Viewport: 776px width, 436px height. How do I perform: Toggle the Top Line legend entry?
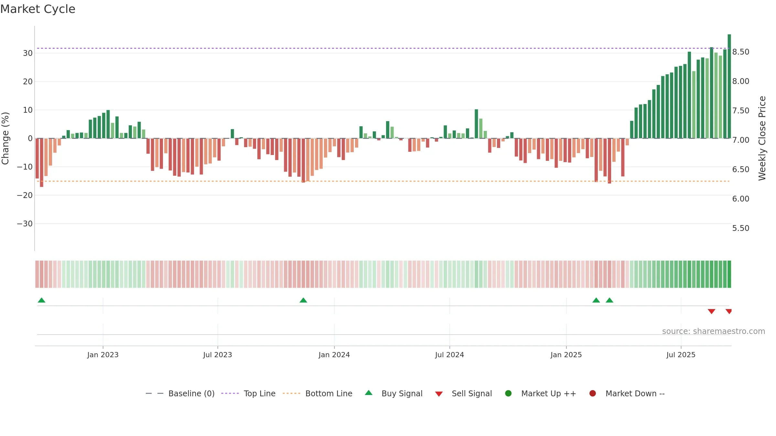coord(248,393)
